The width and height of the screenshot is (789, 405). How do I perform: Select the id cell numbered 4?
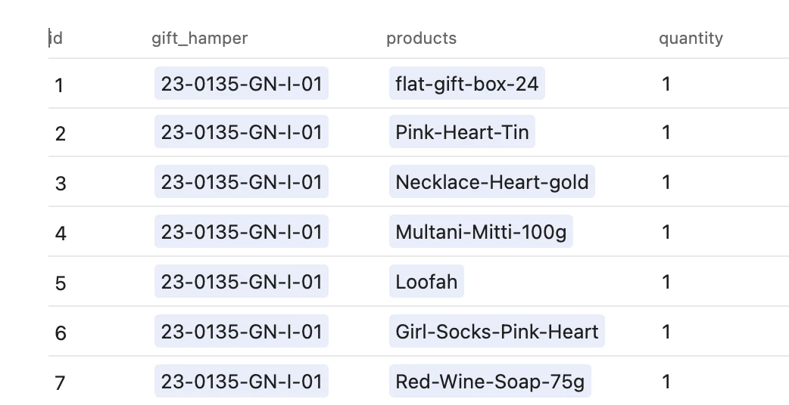pyautogui.click(x=100, y=232)
